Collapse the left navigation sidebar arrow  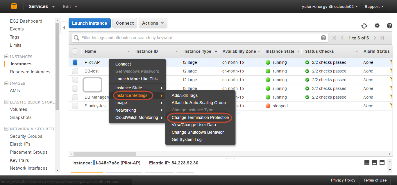click(64, 28)
